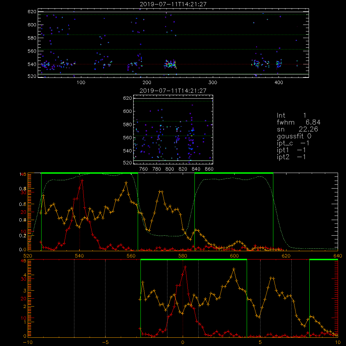
Task: Click y-axis label 560 on middle plot
Action: 128,138
